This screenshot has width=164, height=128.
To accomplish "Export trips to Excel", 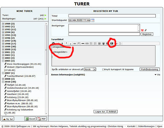I will pos(30,119).
